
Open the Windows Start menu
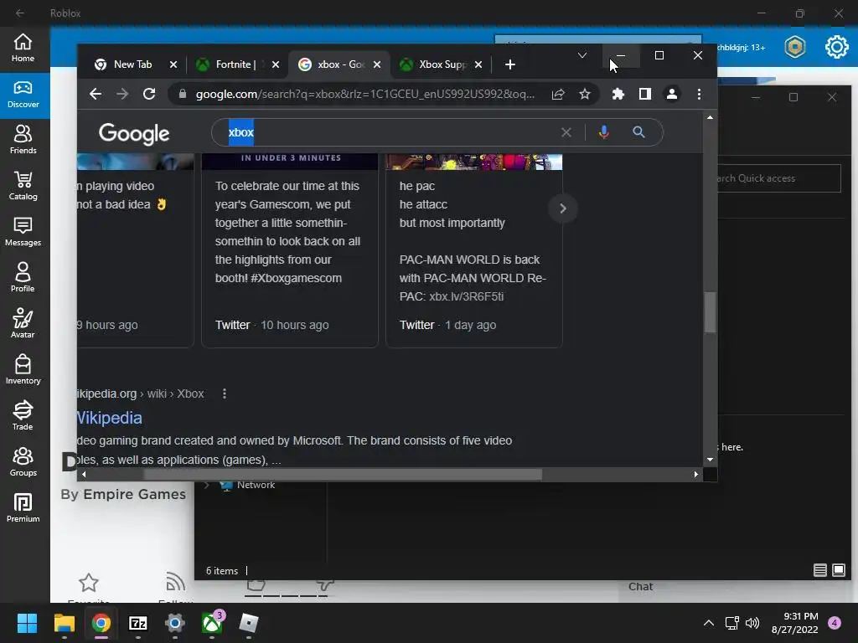point(27,623)
